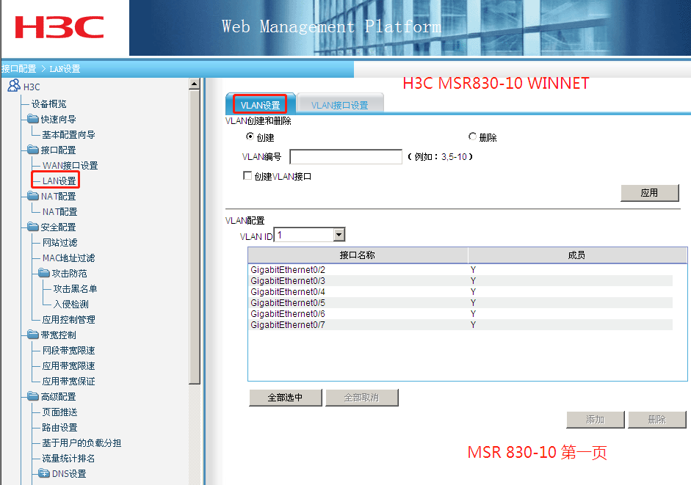
Task: Open 应用控制管理 tree item
Action: point(69,320)
